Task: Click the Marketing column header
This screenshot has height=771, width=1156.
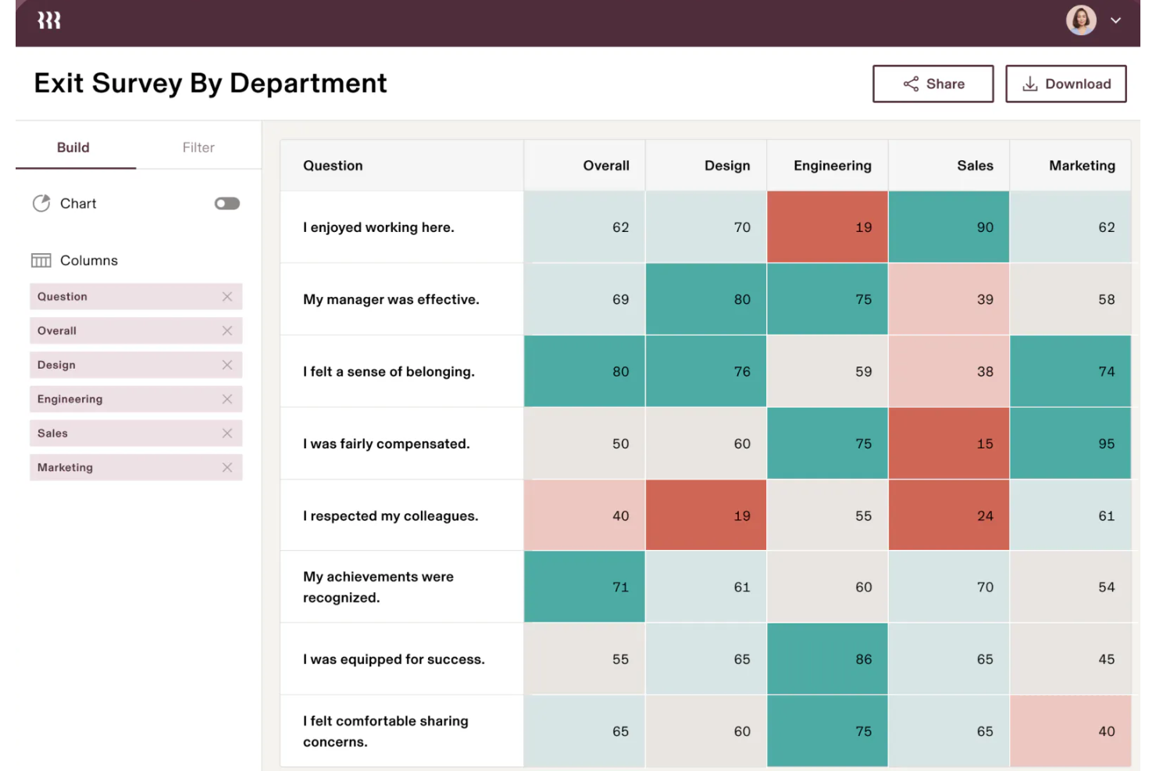Action: (1071, 166)
